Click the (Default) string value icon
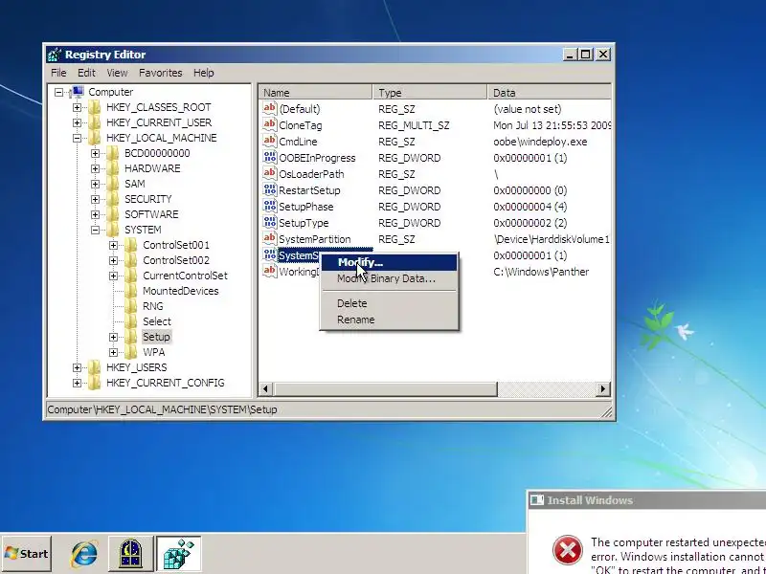This screenshot has height=574, width=766. [270, 108]
